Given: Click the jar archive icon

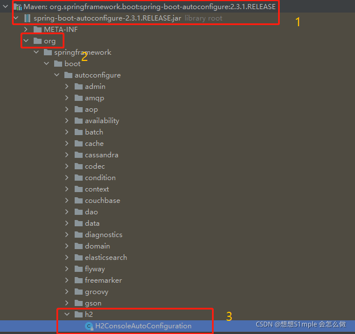Looking at the screenshot, I should coord(27,18).
